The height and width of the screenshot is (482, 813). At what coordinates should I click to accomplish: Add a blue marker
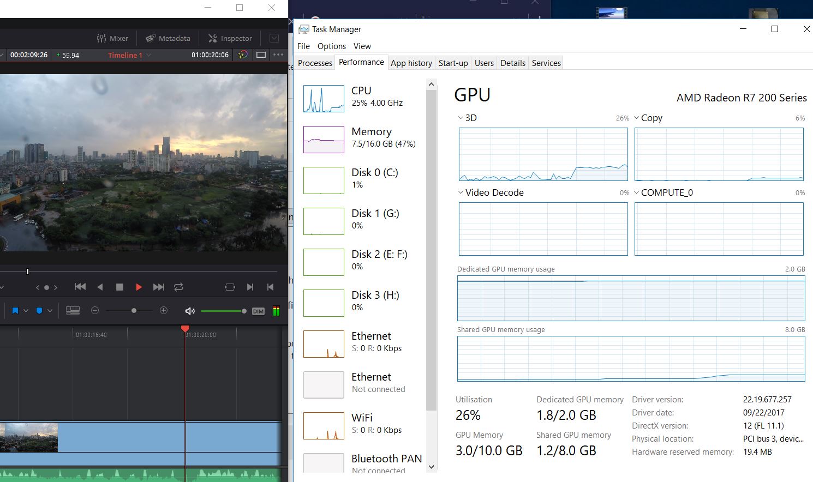click(39, 311)
